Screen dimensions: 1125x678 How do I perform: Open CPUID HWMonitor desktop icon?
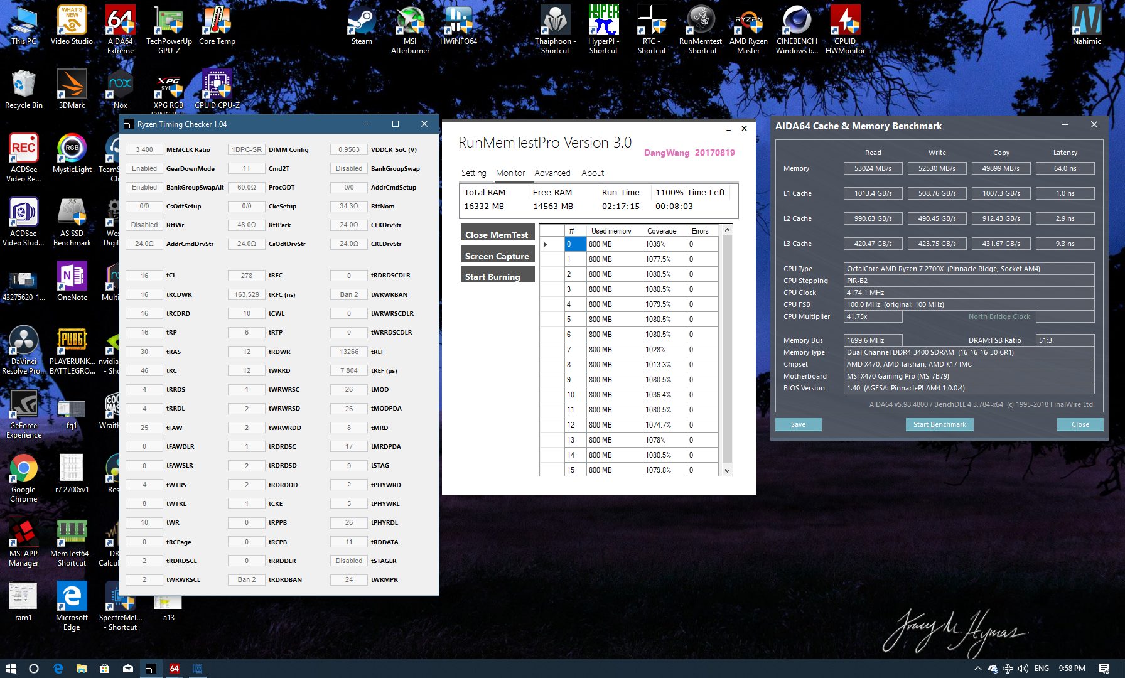point(845,30)
